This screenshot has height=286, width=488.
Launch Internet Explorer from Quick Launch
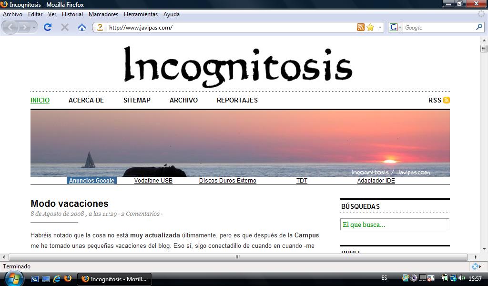pos(57,278)
